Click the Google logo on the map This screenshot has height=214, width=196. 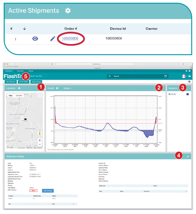[x=10, y=147]
